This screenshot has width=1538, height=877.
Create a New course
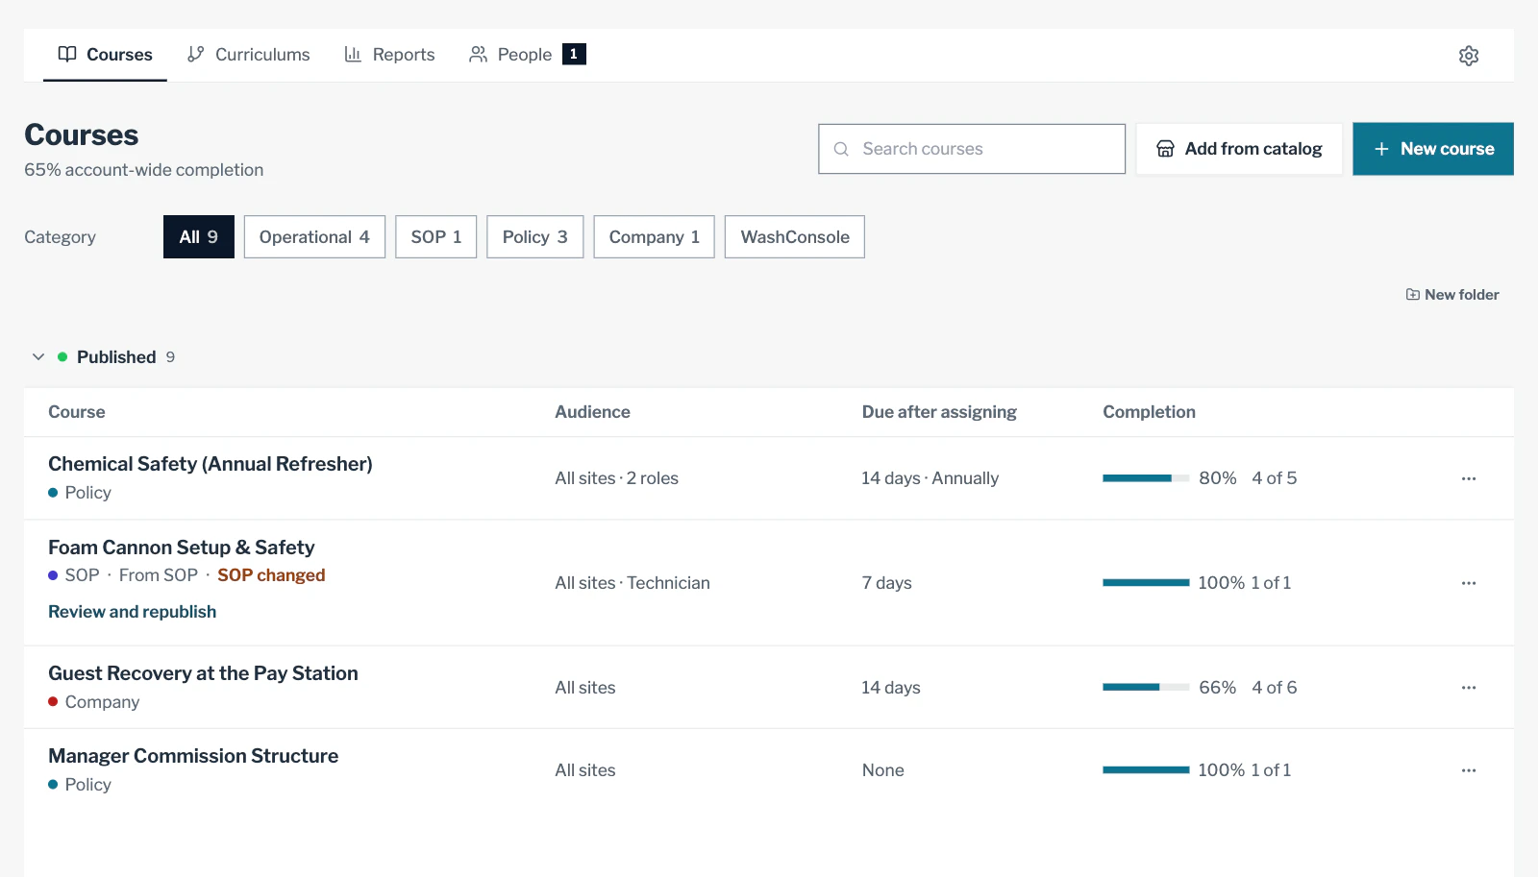point(1433,149)
